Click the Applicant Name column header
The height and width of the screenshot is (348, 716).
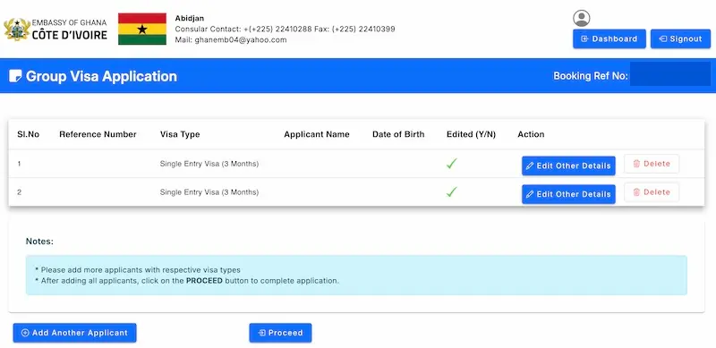coord(317,134)
